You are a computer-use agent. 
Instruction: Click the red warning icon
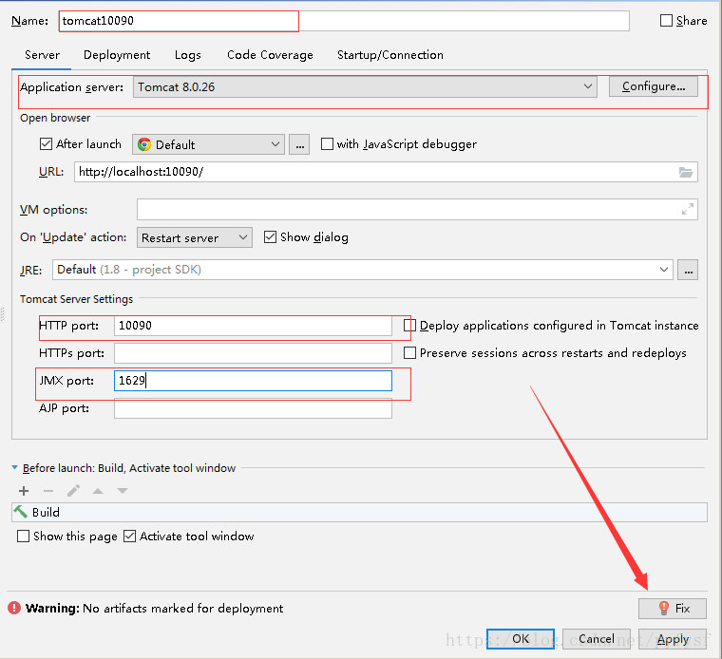14,608
